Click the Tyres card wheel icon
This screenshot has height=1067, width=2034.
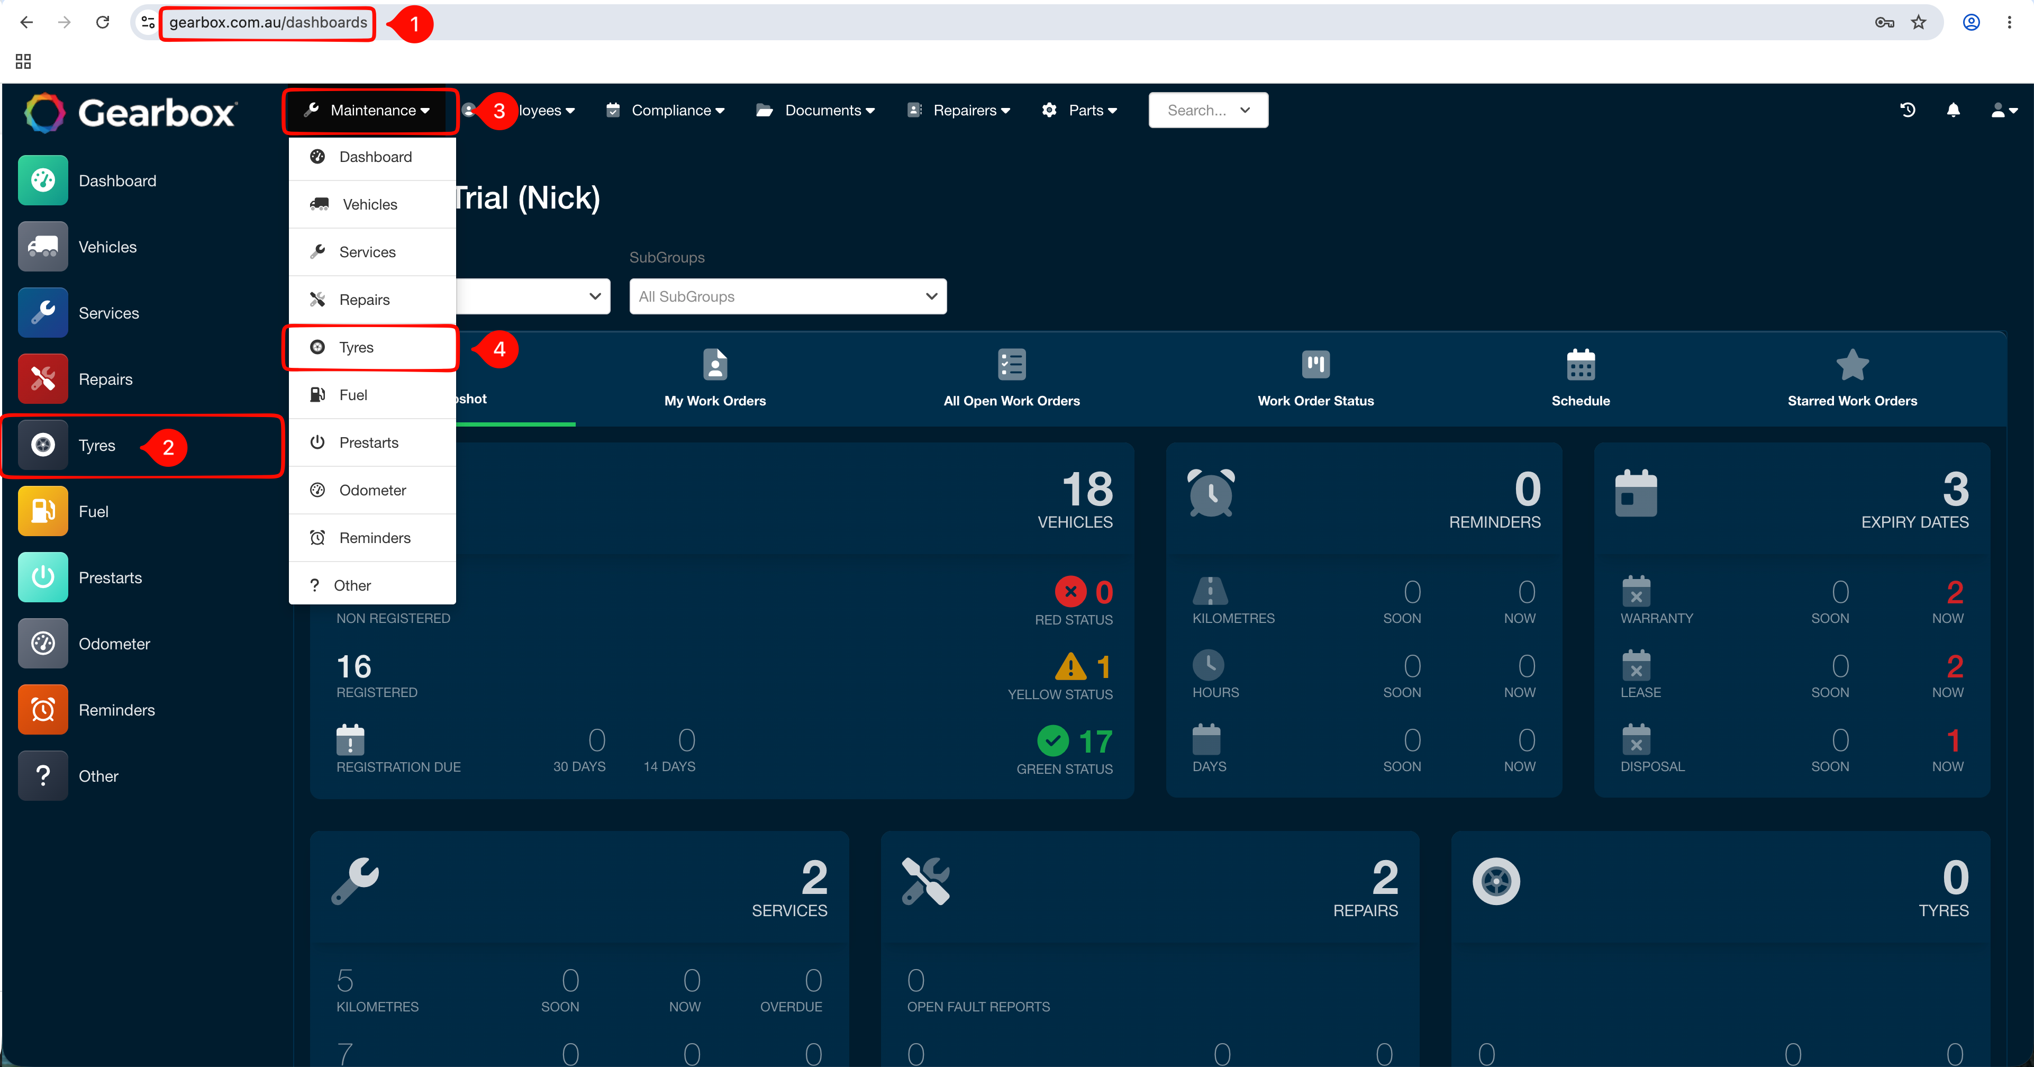1496,881
